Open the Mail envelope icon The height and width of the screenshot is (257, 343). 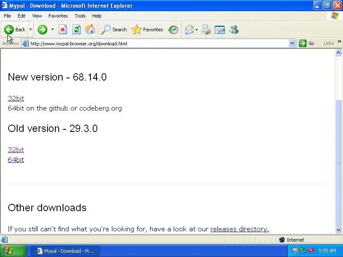[190, 30]
